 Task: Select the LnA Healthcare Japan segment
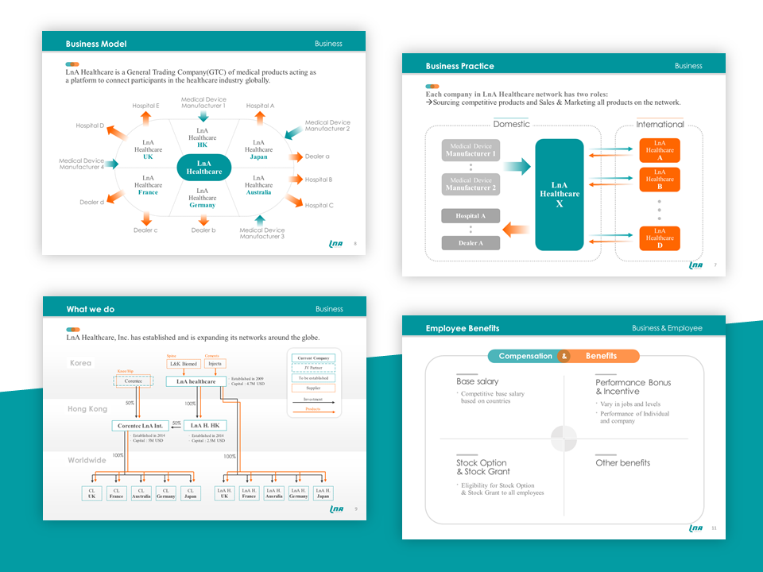pyautogui.click(x=258, y=150)
